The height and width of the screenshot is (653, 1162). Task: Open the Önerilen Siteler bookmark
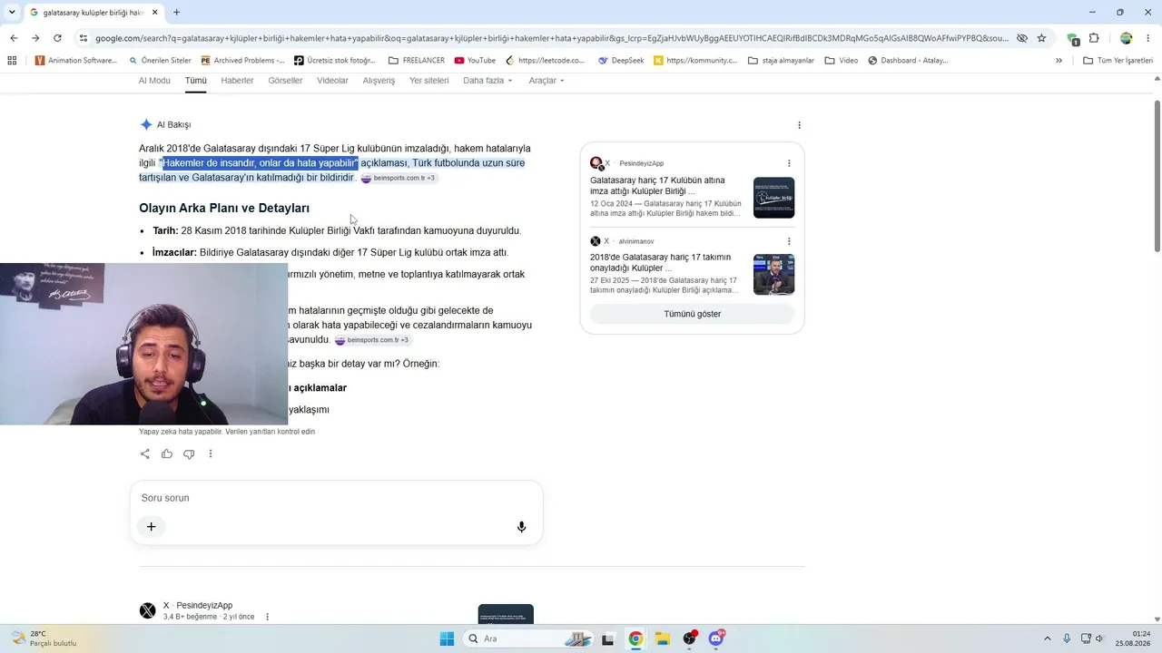(x=160, y=61)
